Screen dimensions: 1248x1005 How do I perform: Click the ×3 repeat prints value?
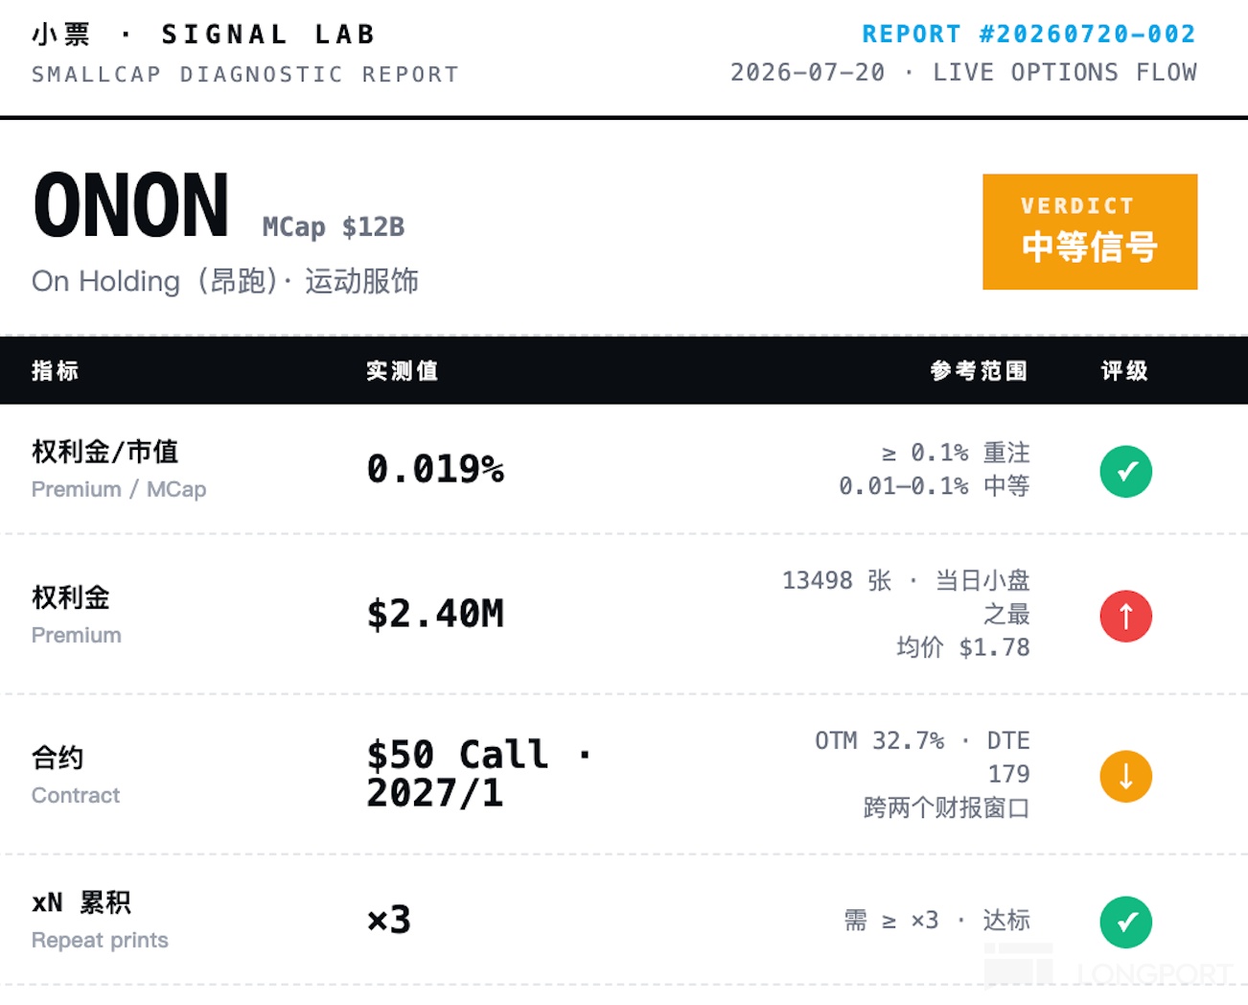pyautogui.click(x=389, y=920)
